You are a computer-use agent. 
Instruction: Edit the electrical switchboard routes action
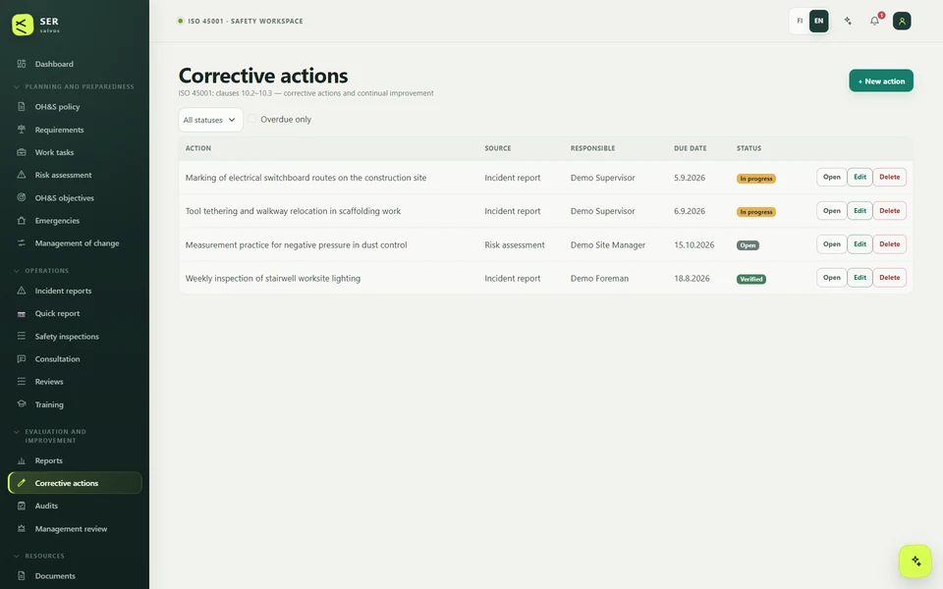[860, 178]
